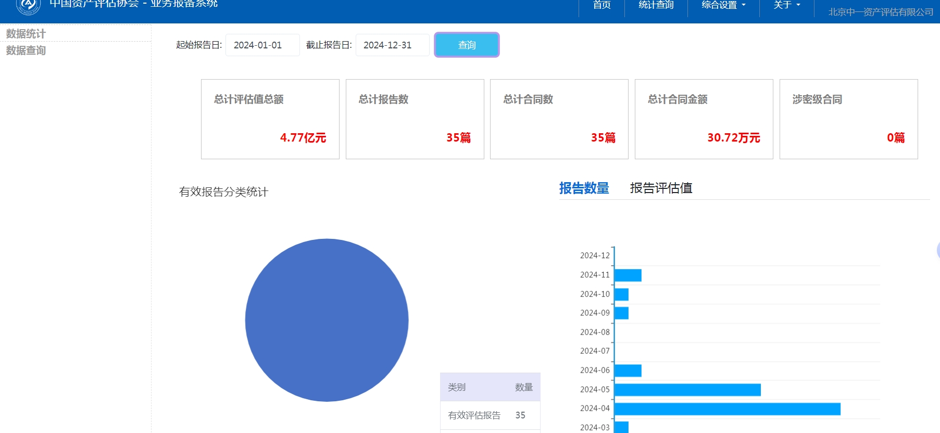Open the 首页 home menu item
The width and height of the screenshot is (940, 433).
coord(601,5)
